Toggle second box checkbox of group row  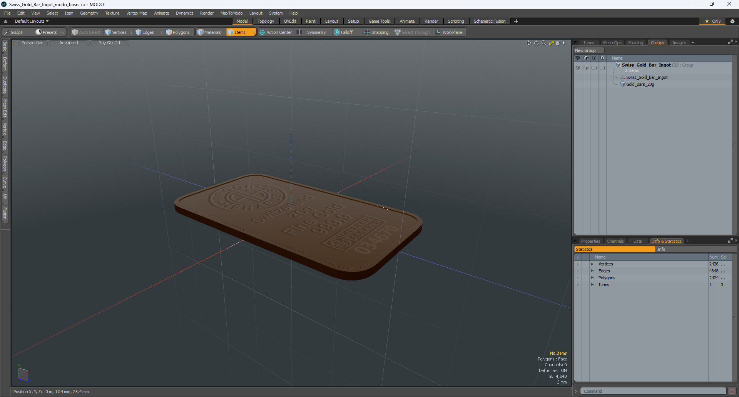(x=602, y=68)
